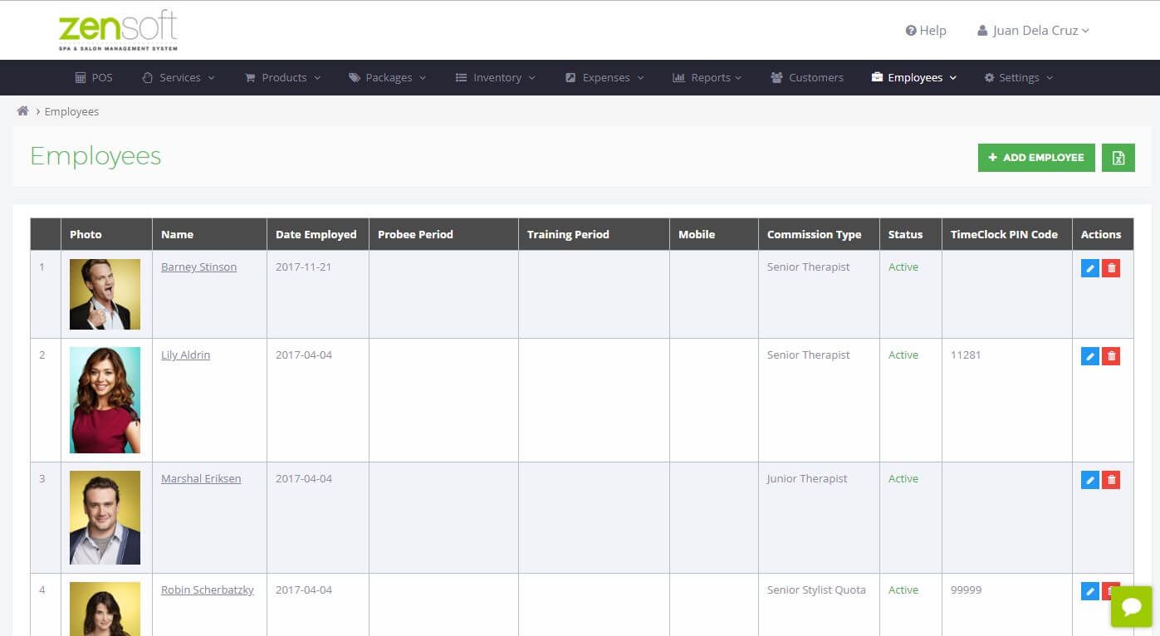Screen dimensions: 1160x636
Task: Edit Marshal Eriksen with the pencil icon
Action: click(1090, 480)
